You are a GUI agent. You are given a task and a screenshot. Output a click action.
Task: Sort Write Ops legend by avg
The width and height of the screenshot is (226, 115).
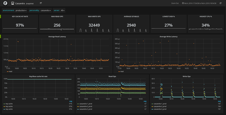tap(219, 101)
